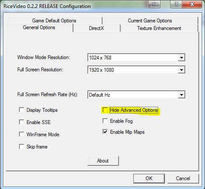This screenshot has height=189, width=205.
Task: Click the title bar help question mark icon
Action: pyautogui.click(x=176, y=4)
